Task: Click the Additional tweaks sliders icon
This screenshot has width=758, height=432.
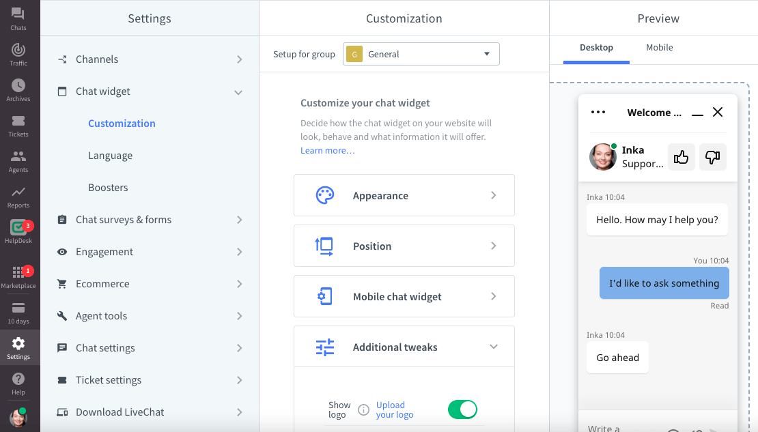Action: point(325,347)
